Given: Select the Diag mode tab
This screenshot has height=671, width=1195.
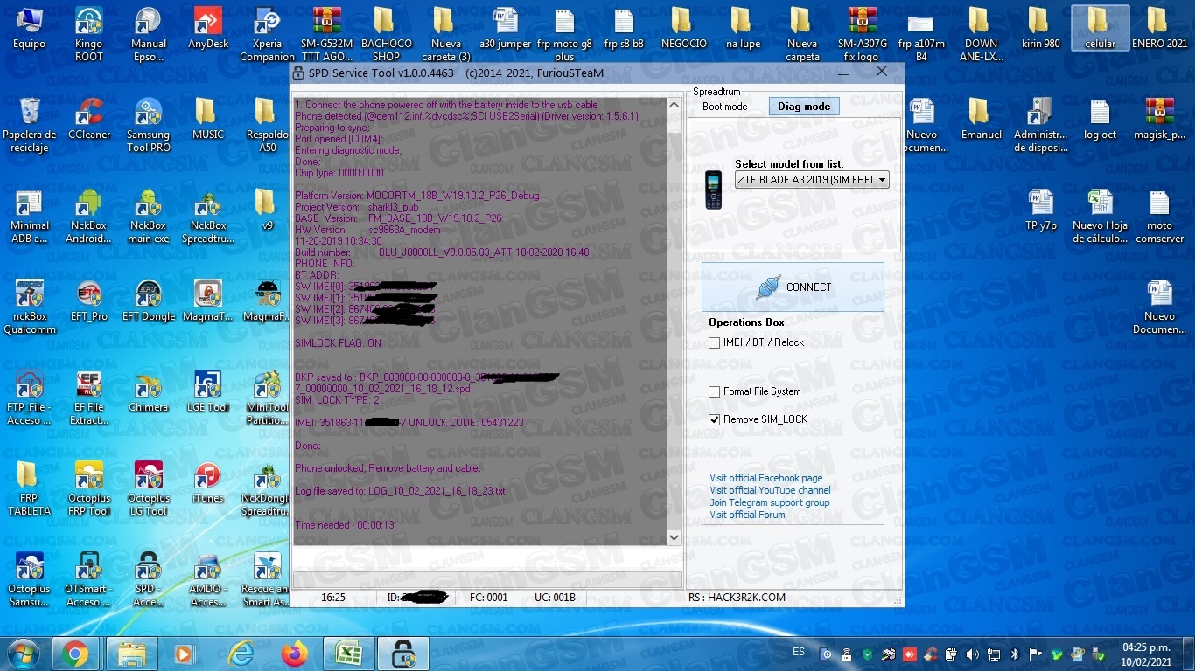Looking at the screenshot, I should tap(803, 107).
